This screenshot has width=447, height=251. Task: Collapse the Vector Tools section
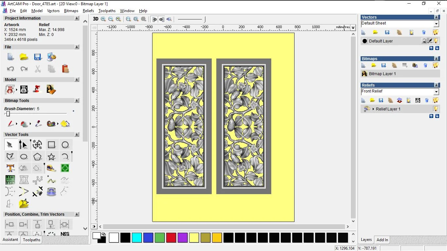coord(77,134)
